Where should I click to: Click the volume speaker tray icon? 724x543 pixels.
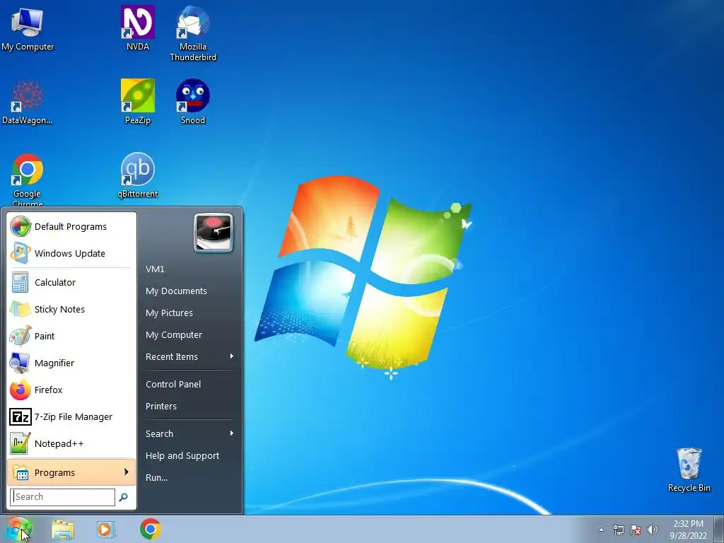pyautogui.click(x=653, y=530)
